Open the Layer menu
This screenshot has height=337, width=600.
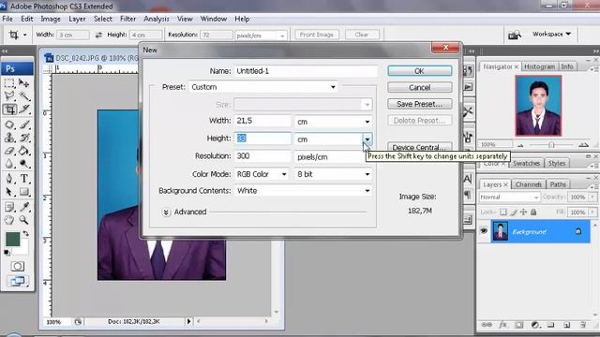77,19
